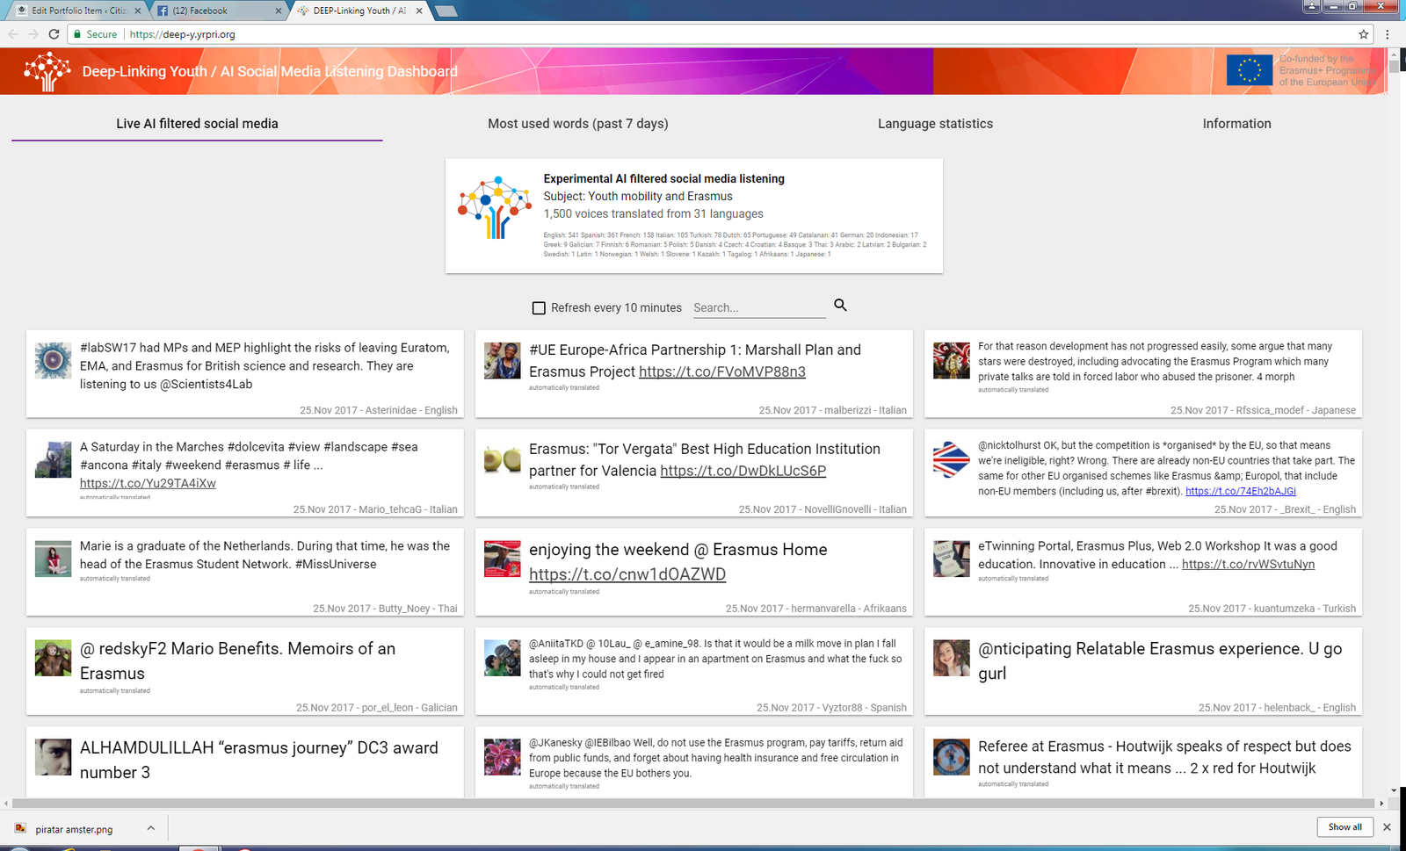Screen dimensions: 1406x851
Task: Click the search magnifier icon
Action: click(840, 306)
